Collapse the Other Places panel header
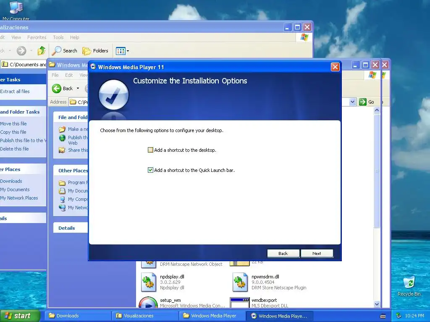Image resolution: width=430 pixels, height=322 pixels. (x=71, y=171)
